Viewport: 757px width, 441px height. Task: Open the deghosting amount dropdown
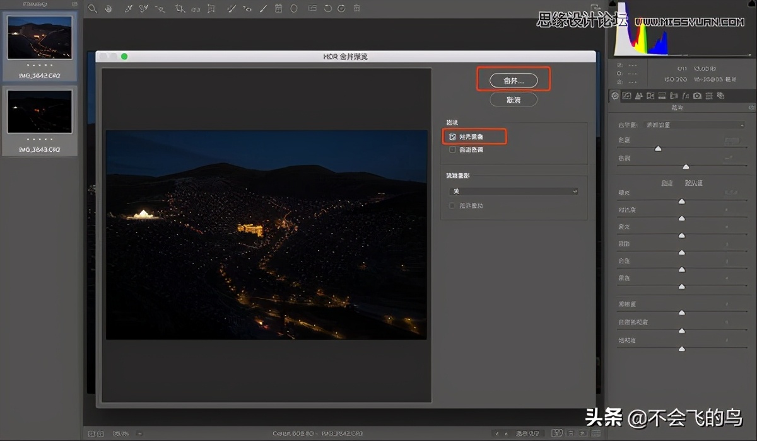(513, 191)
